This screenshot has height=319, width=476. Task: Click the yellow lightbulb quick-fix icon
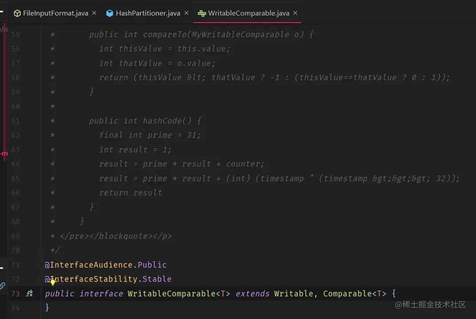click(x=53, y=283)
